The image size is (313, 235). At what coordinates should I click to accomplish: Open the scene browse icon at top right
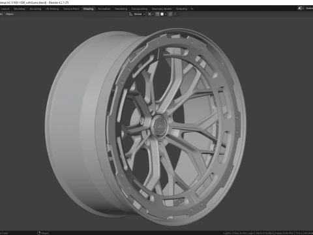pos(301,8)
